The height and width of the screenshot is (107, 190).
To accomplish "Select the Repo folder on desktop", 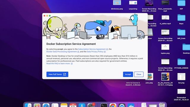I will [x=181, y=19].
